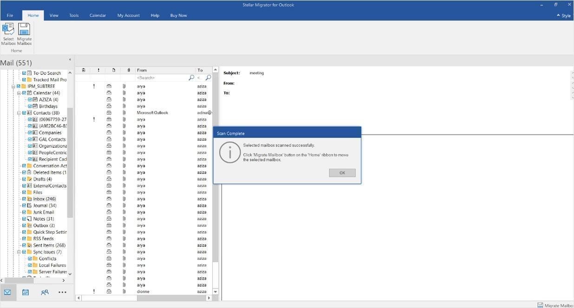Click the ellipsis icon in the navigation pane
Screen dimensions: 574x308
(x=62, y=292)
